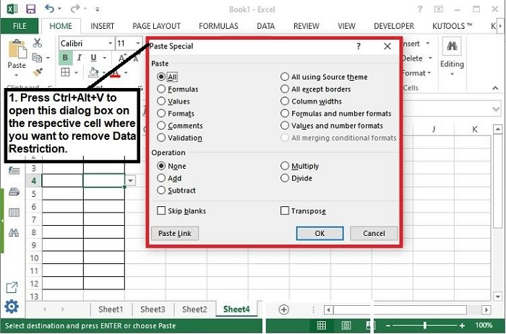Click the binoculars icon in left sidebar
The image size is (506, 334).
(x=14, y=232)
